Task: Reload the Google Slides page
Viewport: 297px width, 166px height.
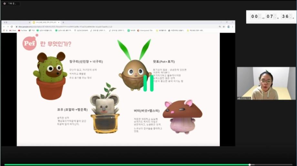Action: 12,27
